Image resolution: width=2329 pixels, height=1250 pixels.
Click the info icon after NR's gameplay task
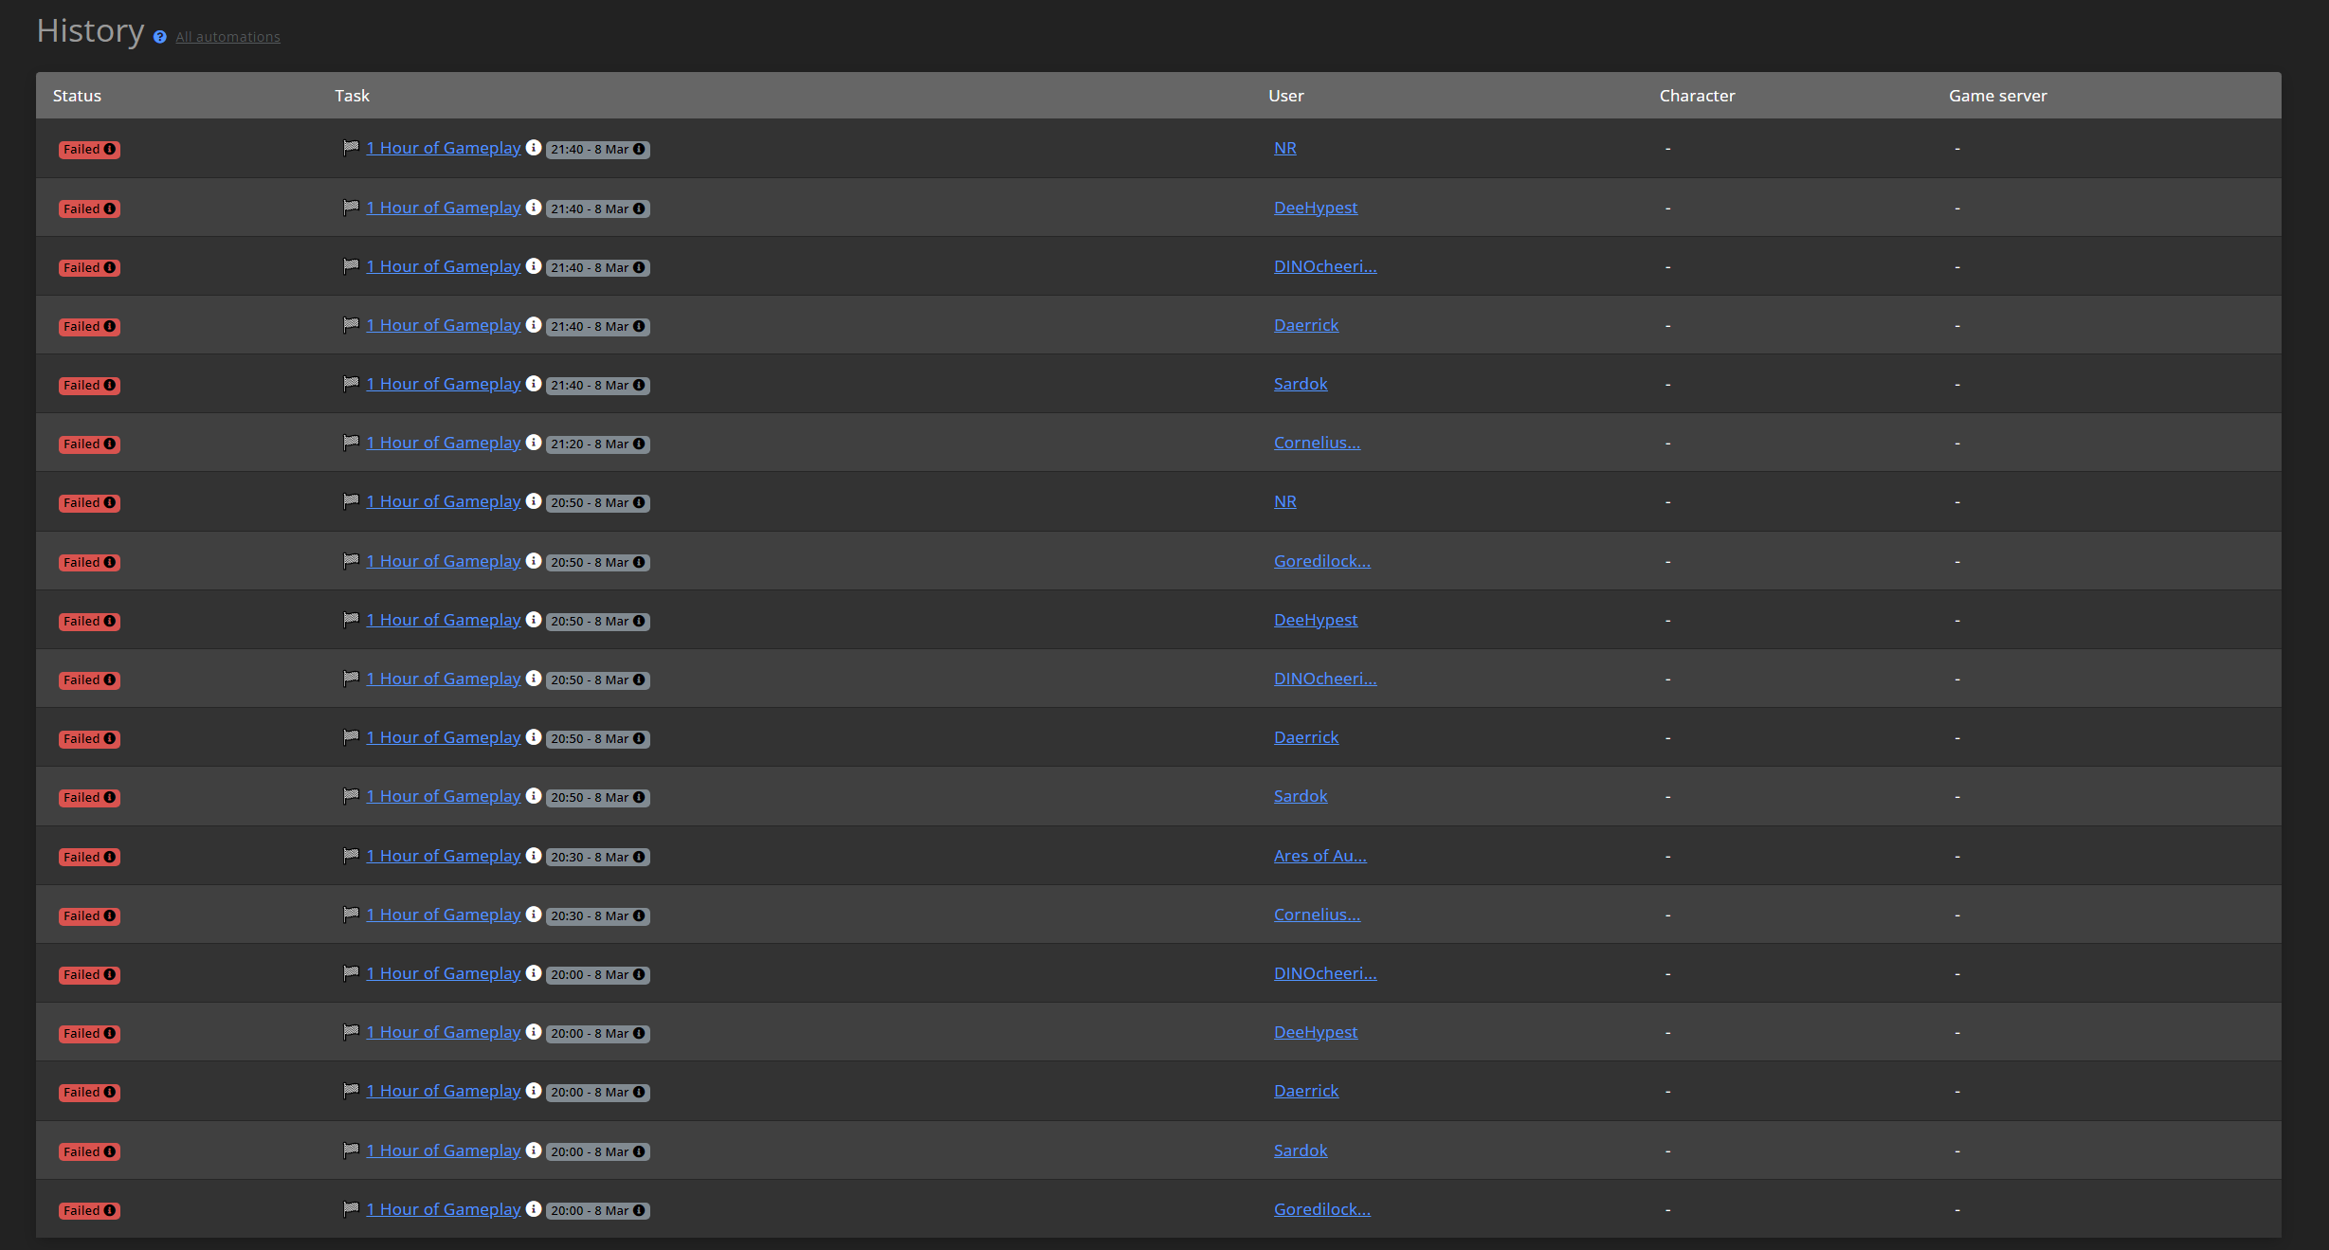pos(536,149)
